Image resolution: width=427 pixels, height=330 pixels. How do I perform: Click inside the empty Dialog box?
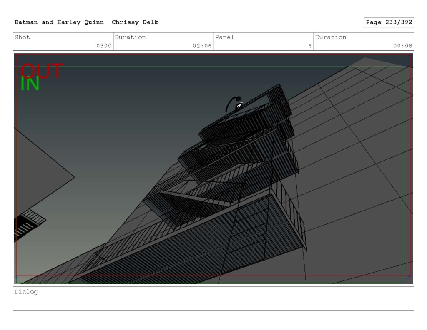[213, 298]
